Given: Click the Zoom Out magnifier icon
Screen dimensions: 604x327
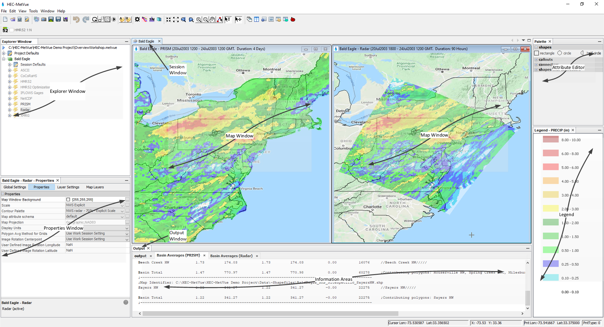Looking at the screenshot, I should click(206, 20).
